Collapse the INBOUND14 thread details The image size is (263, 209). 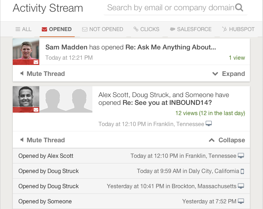click(x=227, y=140)
